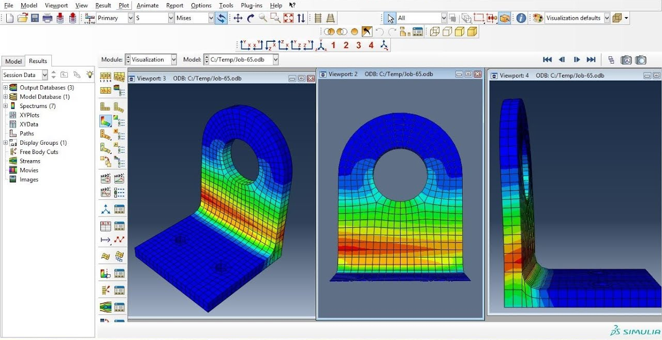The image size is (662, 340).
Task: Click the undo arrow in display group toolbar
Action: pos(379,32)
